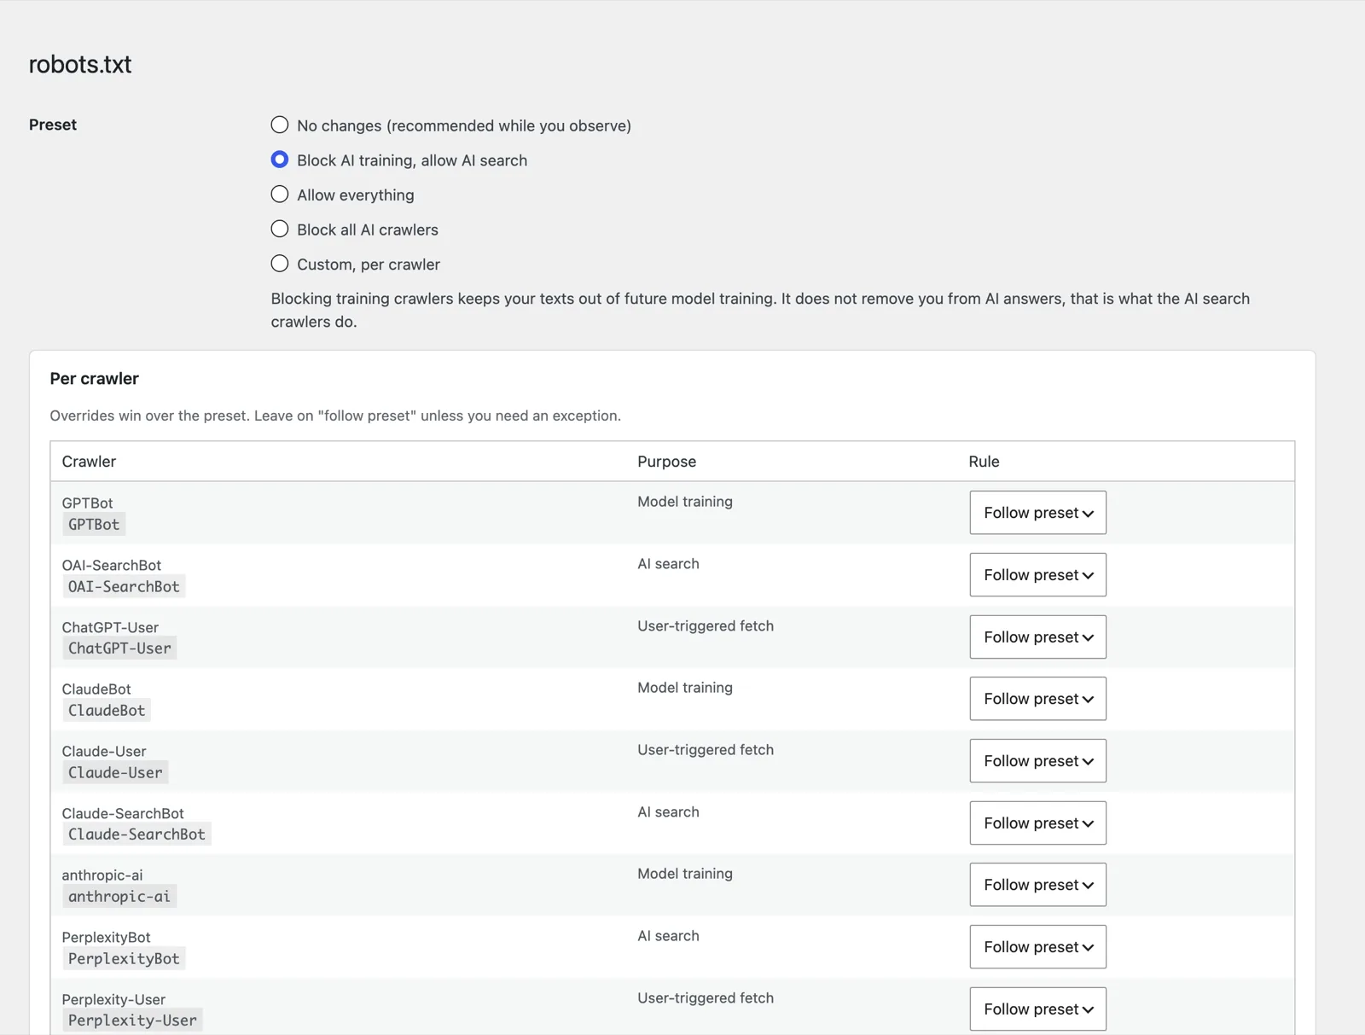This screenshot has width=1365, height=1035.
Task: Click the Preset field label
Action: pos(53,125)
